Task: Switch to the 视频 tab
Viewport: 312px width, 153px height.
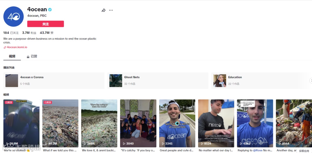Action: [x=12, y=56]
